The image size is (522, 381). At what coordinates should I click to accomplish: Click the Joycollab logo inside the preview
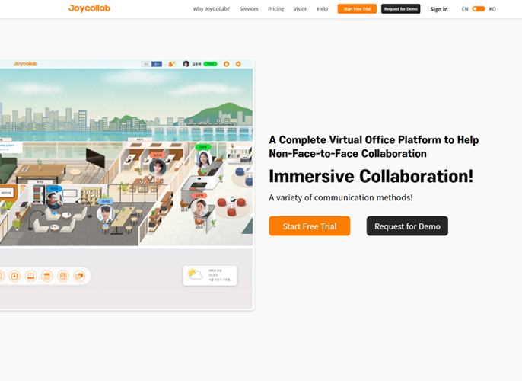(x=25, y=64)
